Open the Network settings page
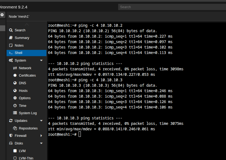 point(27,68)
